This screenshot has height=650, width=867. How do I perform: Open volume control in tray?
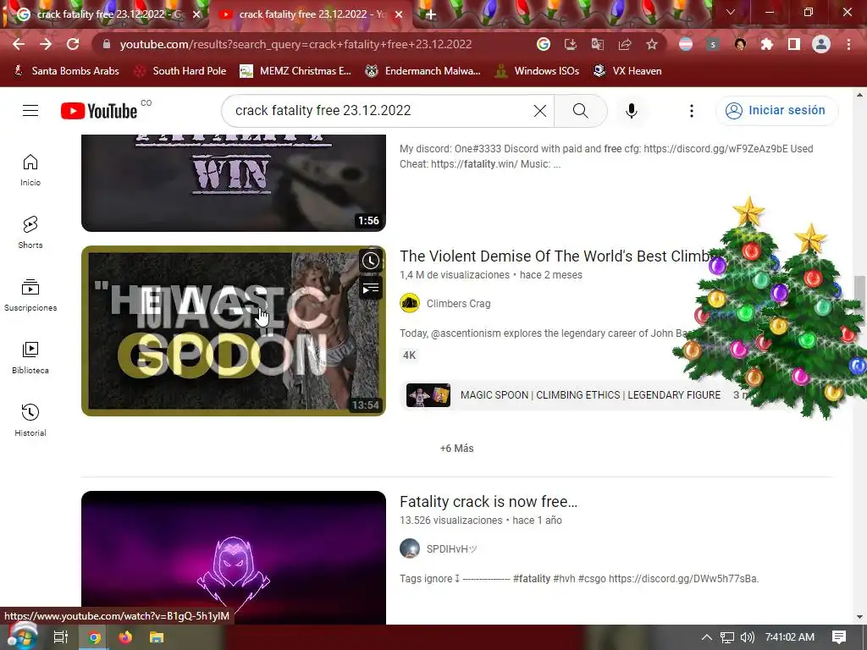point(748,637)
